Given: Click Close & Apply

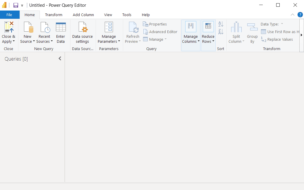Looking at the screenshot, I should click(x=8, y=32).
